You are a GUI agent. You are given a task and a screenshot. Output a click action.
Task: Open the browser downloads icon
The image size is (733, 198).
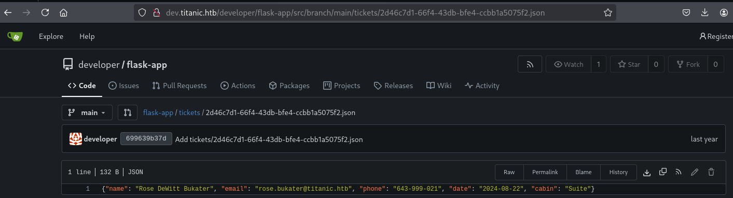point(704,12)
